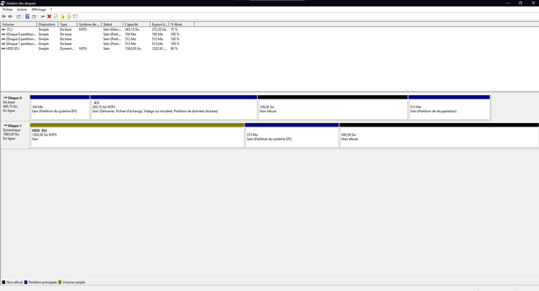This screenshot has width=539, height=291.
Task: Click the 465,75 Go size label of Disque 0
Action: coord(10,106)
